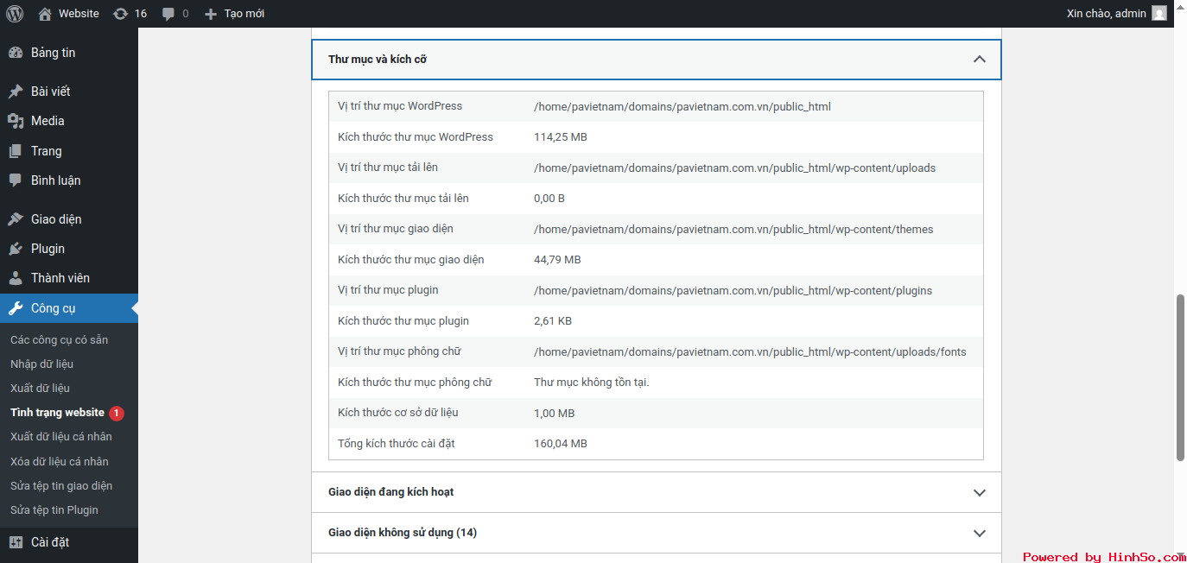Collapse the Thư mục và kích cỡ section
The width and height of the screenshot is (1187, 563).
coord(979,60)
